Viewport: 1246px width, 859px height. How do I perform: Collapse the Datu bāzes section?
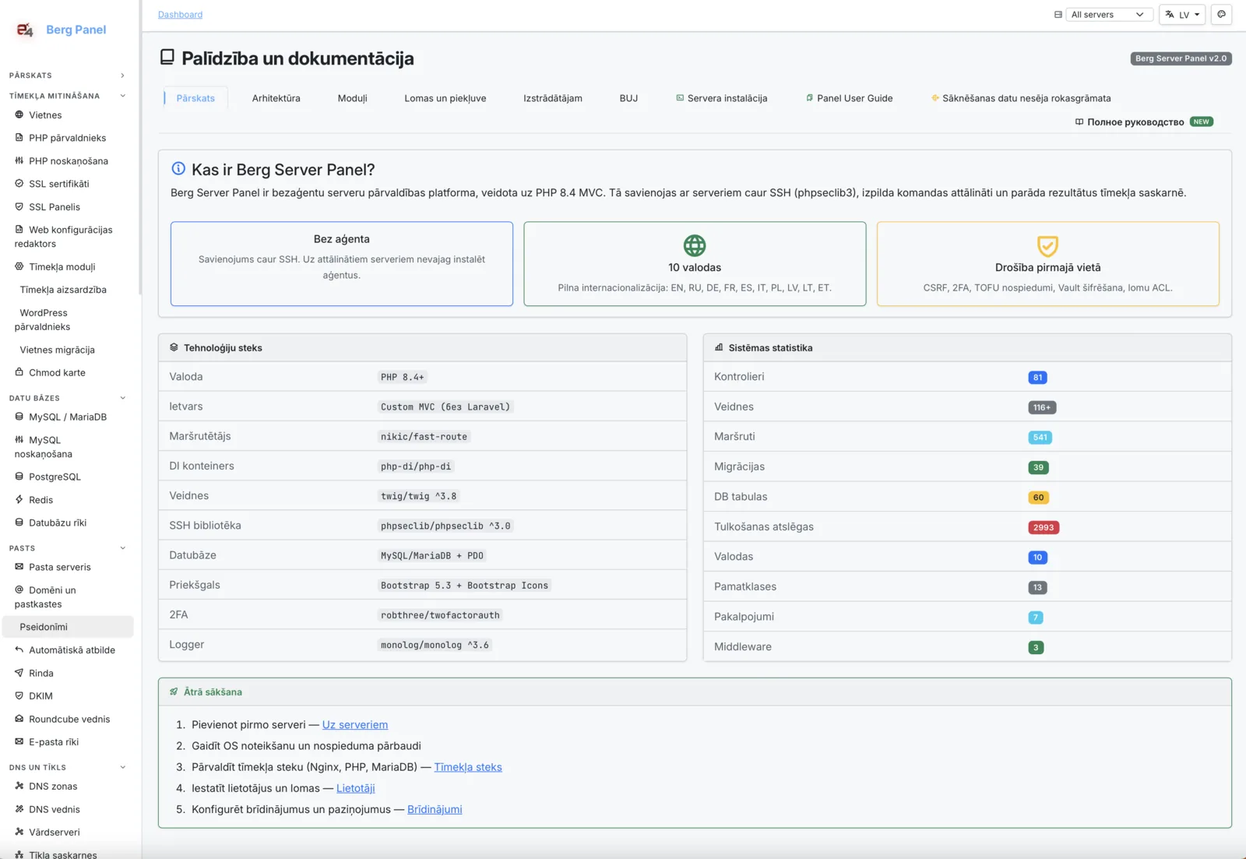[x=122, y=398]
